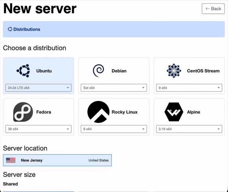Click the Distributions tab icon
The width and height of the screenshot is (228, 192).
coord(10,29)
